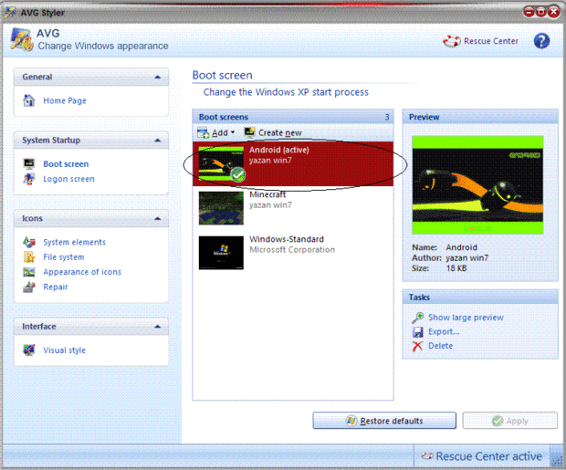566x470 pixels.
Task: Click the large Android preview image
Action: [x=477, y=185]
